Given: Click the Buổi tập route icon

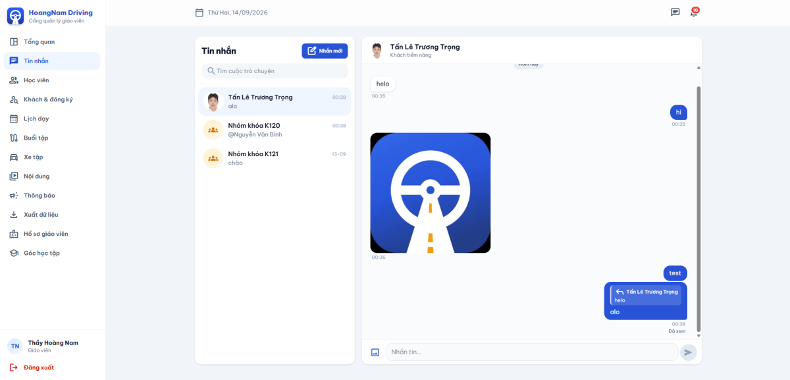Looking at the screenshot, I should [14, 138].
